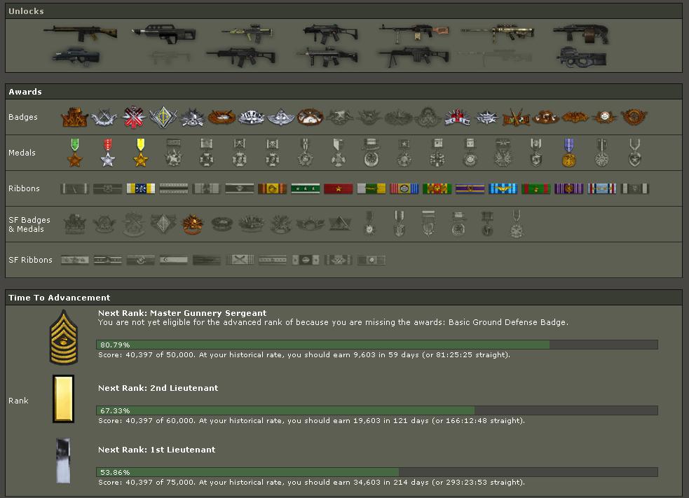Click the 'Score: 40,397 of 60,000' line
The width and height of the screenshot is (689, 498).
[311, 420]
